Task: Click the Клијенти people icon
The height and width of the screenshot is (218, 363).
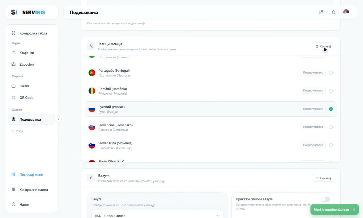Action: [x=13, y=53]
